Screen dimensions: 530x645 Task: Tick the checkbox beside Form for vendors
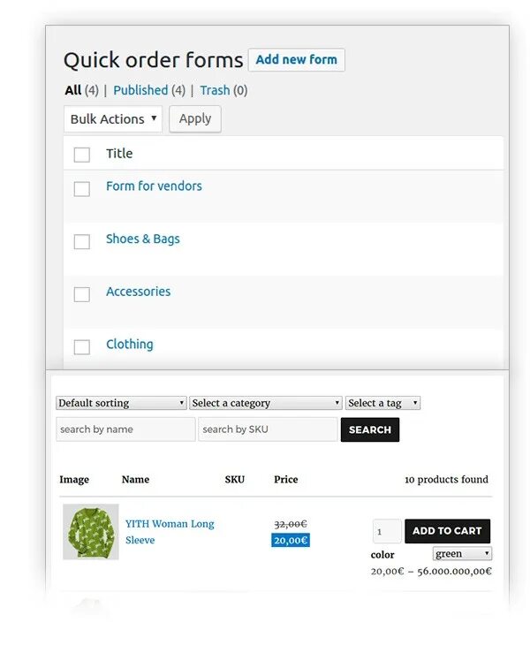[x=82, y=188]
